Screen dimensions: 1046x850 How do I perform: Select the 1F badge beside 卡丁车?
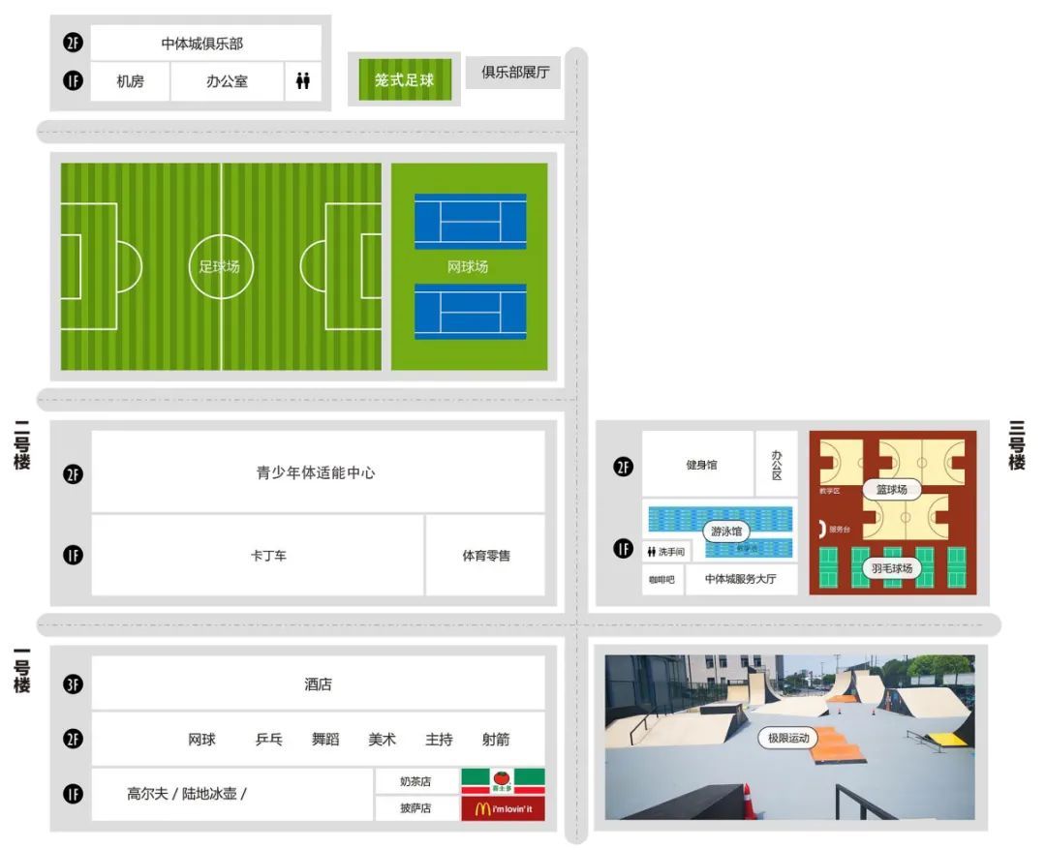[74, 556]
